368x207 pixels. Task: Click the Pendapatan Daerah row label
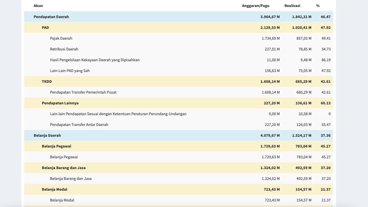[x=51, y=17]
